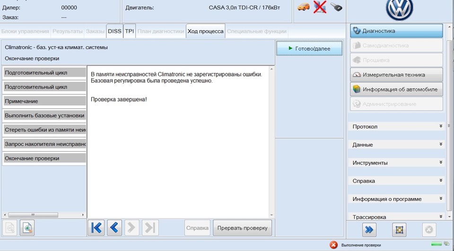Click the text Проверка завершена!
The image size is (454, 251).
119,99
